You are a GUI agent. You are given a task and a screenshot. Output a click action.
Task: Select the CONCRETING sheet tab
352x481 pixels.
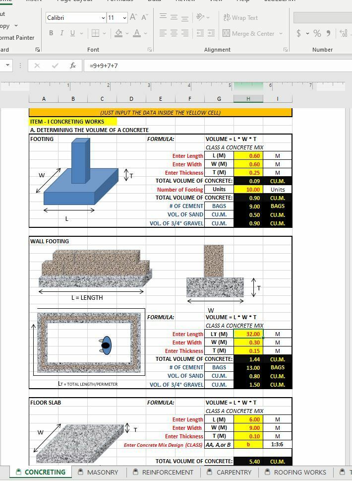click(41, 472)
